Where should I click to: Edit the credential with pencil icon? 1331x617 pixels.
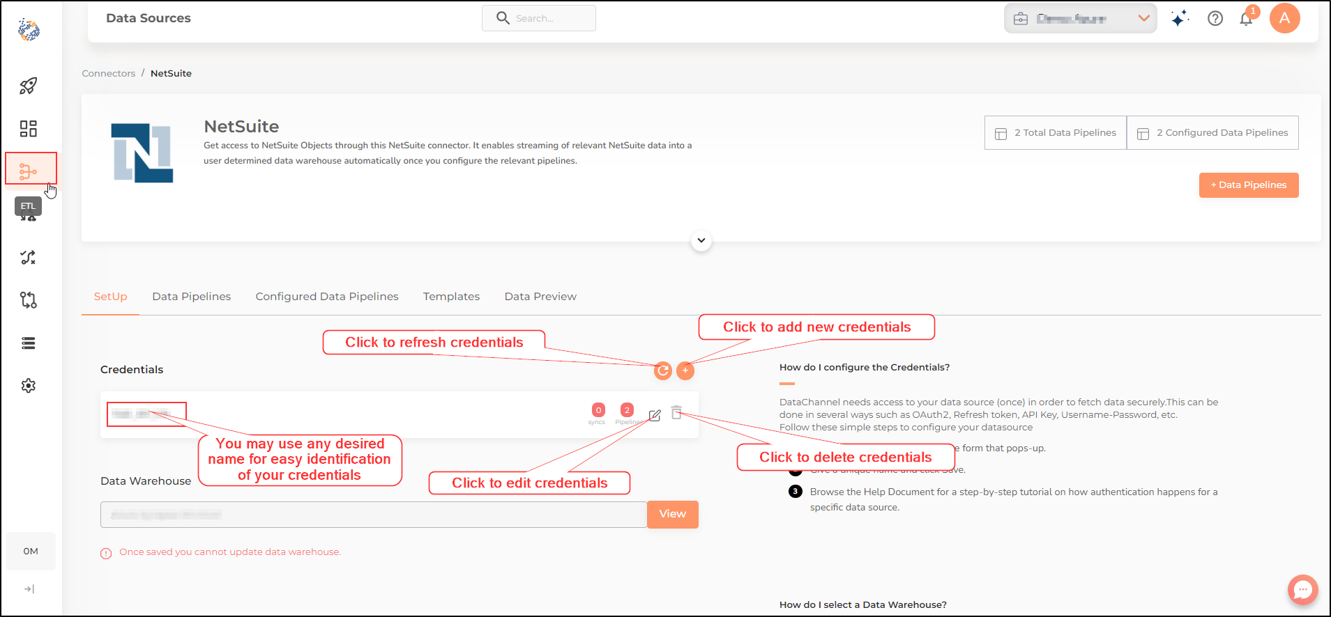(x=654, y=416)
